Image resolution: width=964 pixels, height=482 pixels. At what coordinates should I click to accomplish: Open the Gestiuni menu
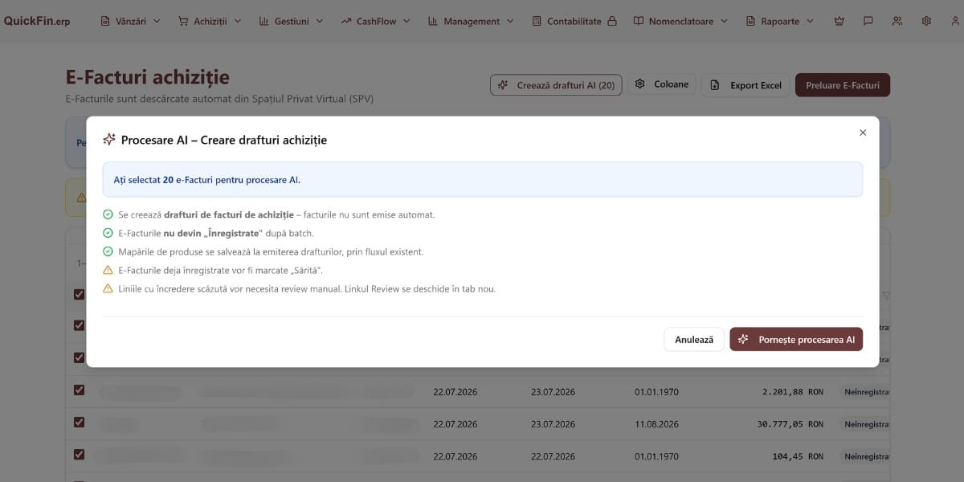pos(291,21)
